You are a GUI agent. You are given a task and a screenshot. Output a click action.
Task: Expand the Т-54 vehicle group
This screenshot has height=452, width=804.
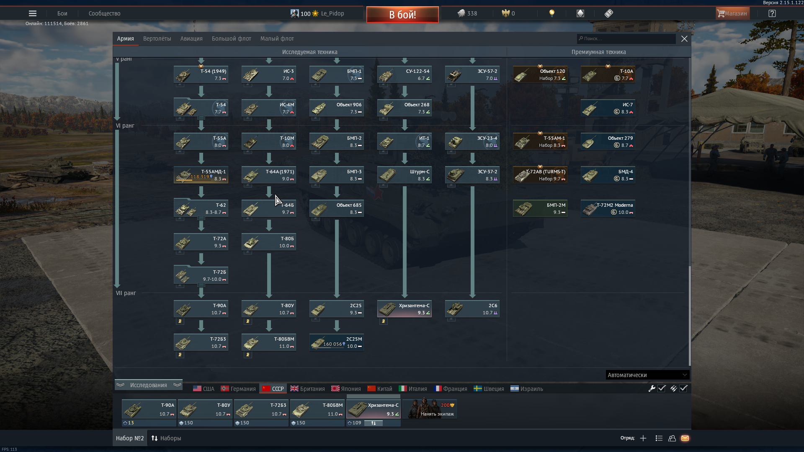pos(201,108)
